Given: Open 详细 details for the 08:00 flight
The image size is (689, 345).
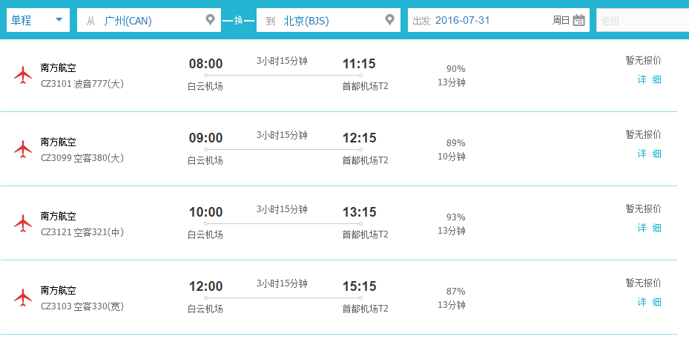Looking at the screenshot, I should (650, 79).
